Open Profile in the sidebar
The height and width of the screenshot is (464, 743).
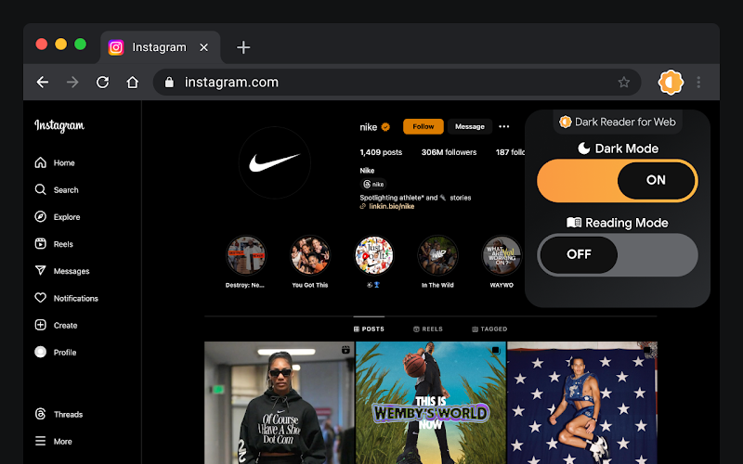click(x=55, y=353)
